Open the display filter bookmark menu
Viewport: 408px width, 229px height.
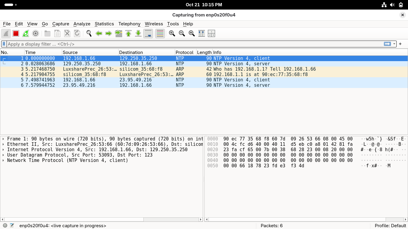4,44
